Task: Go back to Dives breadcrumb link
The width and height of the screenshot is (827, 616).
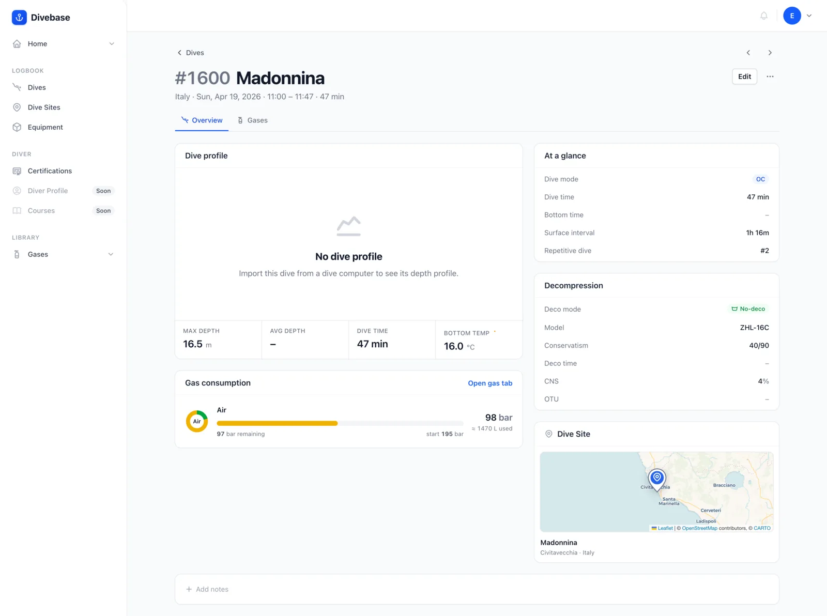Action: coord(191,53)
